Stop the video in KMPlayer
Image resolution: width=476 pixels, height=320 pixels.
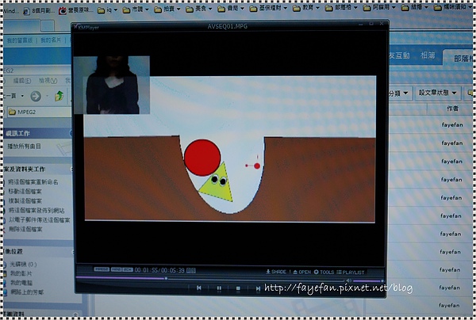(238, 288)
